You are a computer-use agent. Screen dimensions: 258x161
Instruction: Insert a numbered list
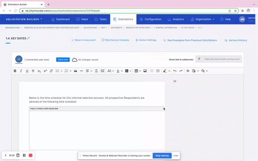[x=66, y=71]
